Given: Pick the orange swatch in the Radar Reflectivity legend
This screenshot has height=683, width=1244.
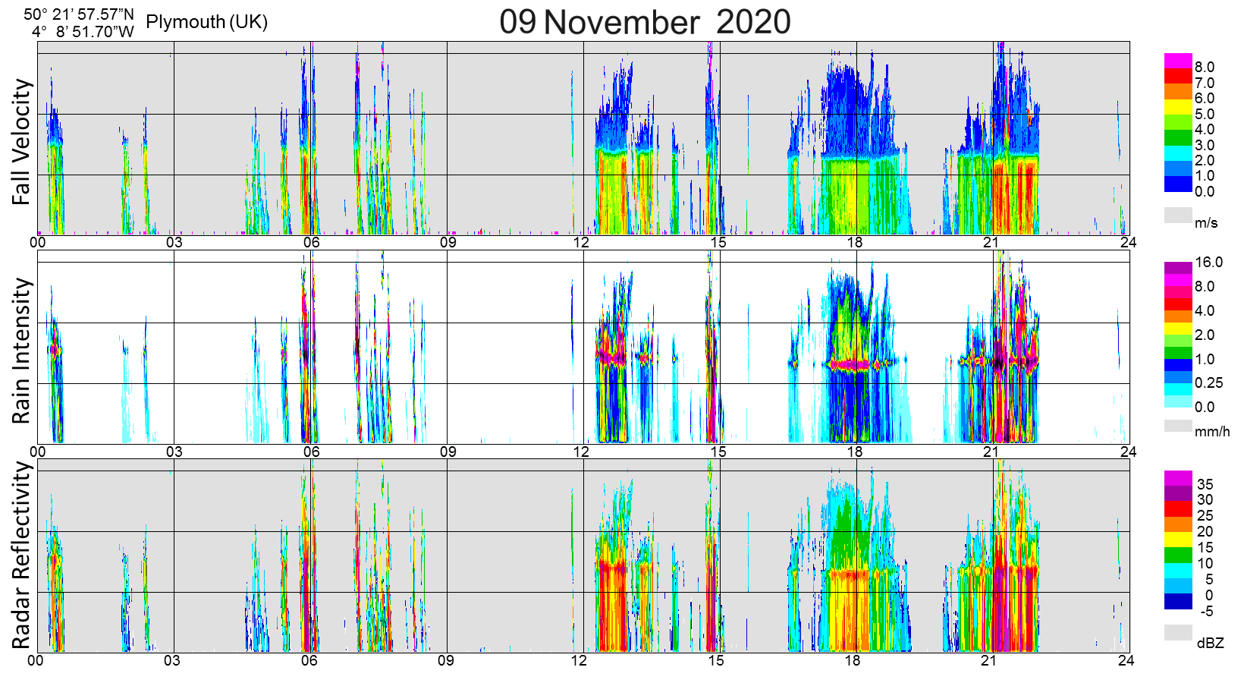Looking at the screenshot, I should pos(1178,524).
